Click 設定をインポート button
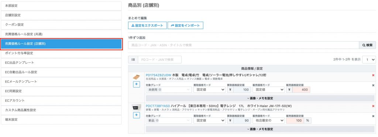This screenshot has width=378, height=137. (185, 25)
